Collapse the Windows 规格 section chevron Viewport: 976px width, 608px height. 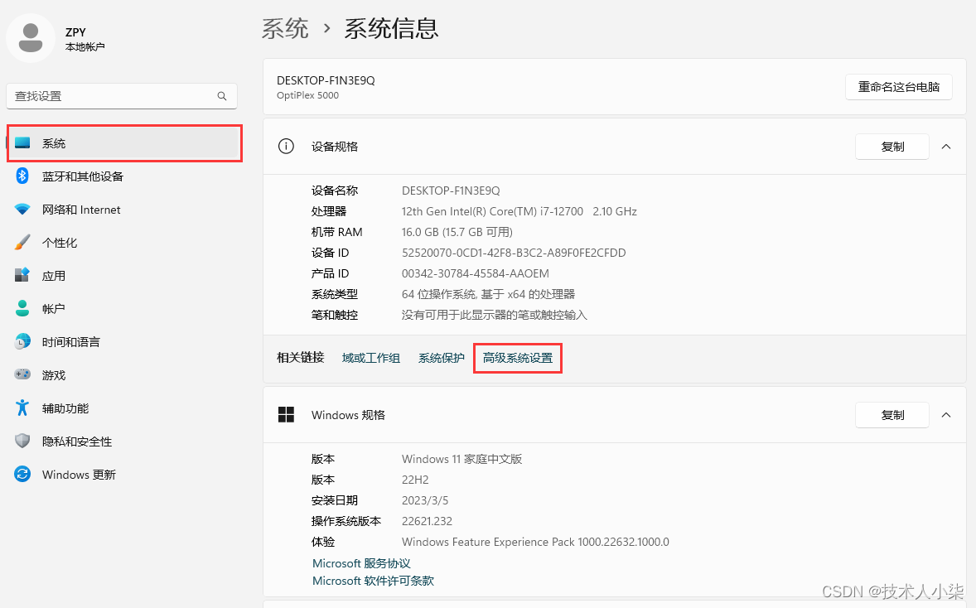pyautogui.click(x=946, y=415)
